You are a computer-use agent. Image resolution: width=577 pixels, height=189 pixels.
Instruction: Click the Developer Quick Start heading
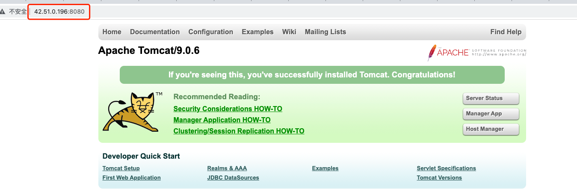pyautogui.click(x=141, y=156)
